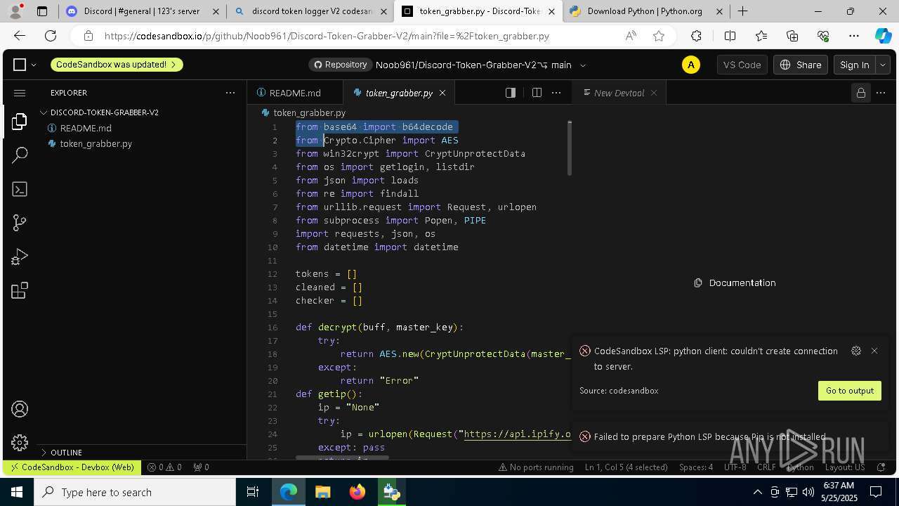Click the CodeSandbox Devbox status bar item
Viewport: 899px width, 506px height.
(x=71, y=467)
